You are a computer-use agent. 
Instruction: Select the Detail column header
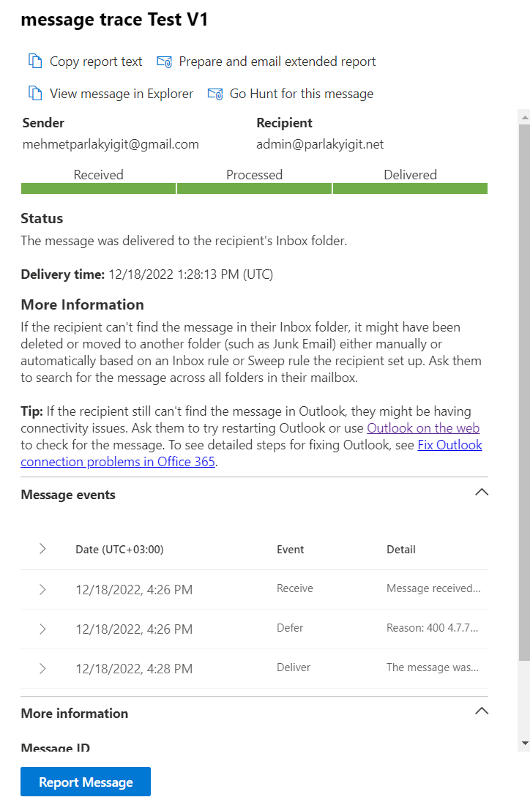coord(401,550)
